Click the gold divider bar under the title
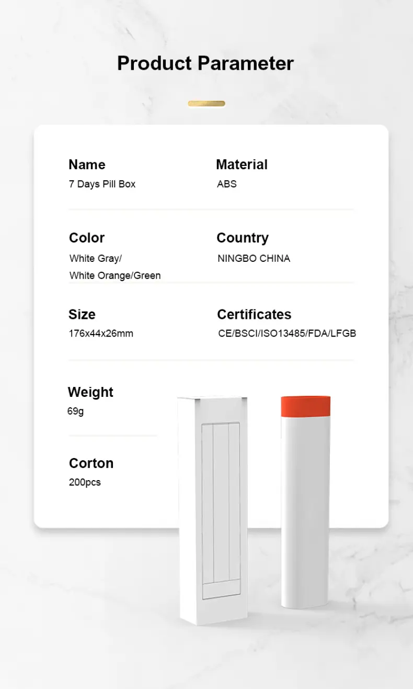Screen dimensions: 413x689 point(206,104)
